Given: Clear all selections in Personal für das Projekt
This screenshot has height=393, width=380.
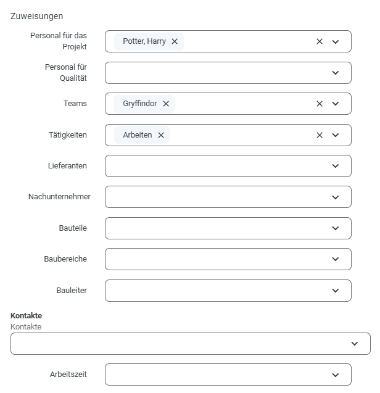Looking at the screenshot, I should 320,41.
